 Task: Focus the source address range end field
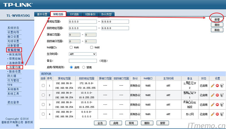[115, 22]
